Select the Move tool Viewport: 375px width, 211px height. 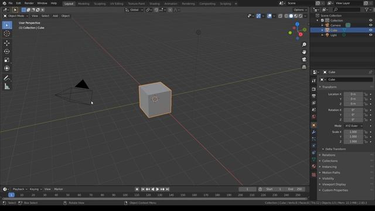pyautogui.click(x=7, y=43)
